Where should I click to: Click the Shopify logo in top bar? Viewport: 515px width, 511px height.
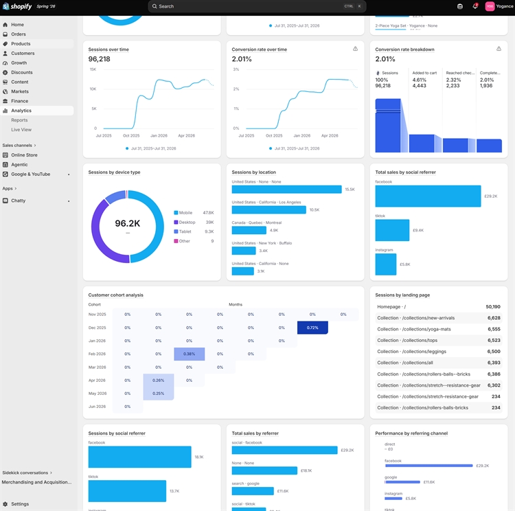point(17,6)
